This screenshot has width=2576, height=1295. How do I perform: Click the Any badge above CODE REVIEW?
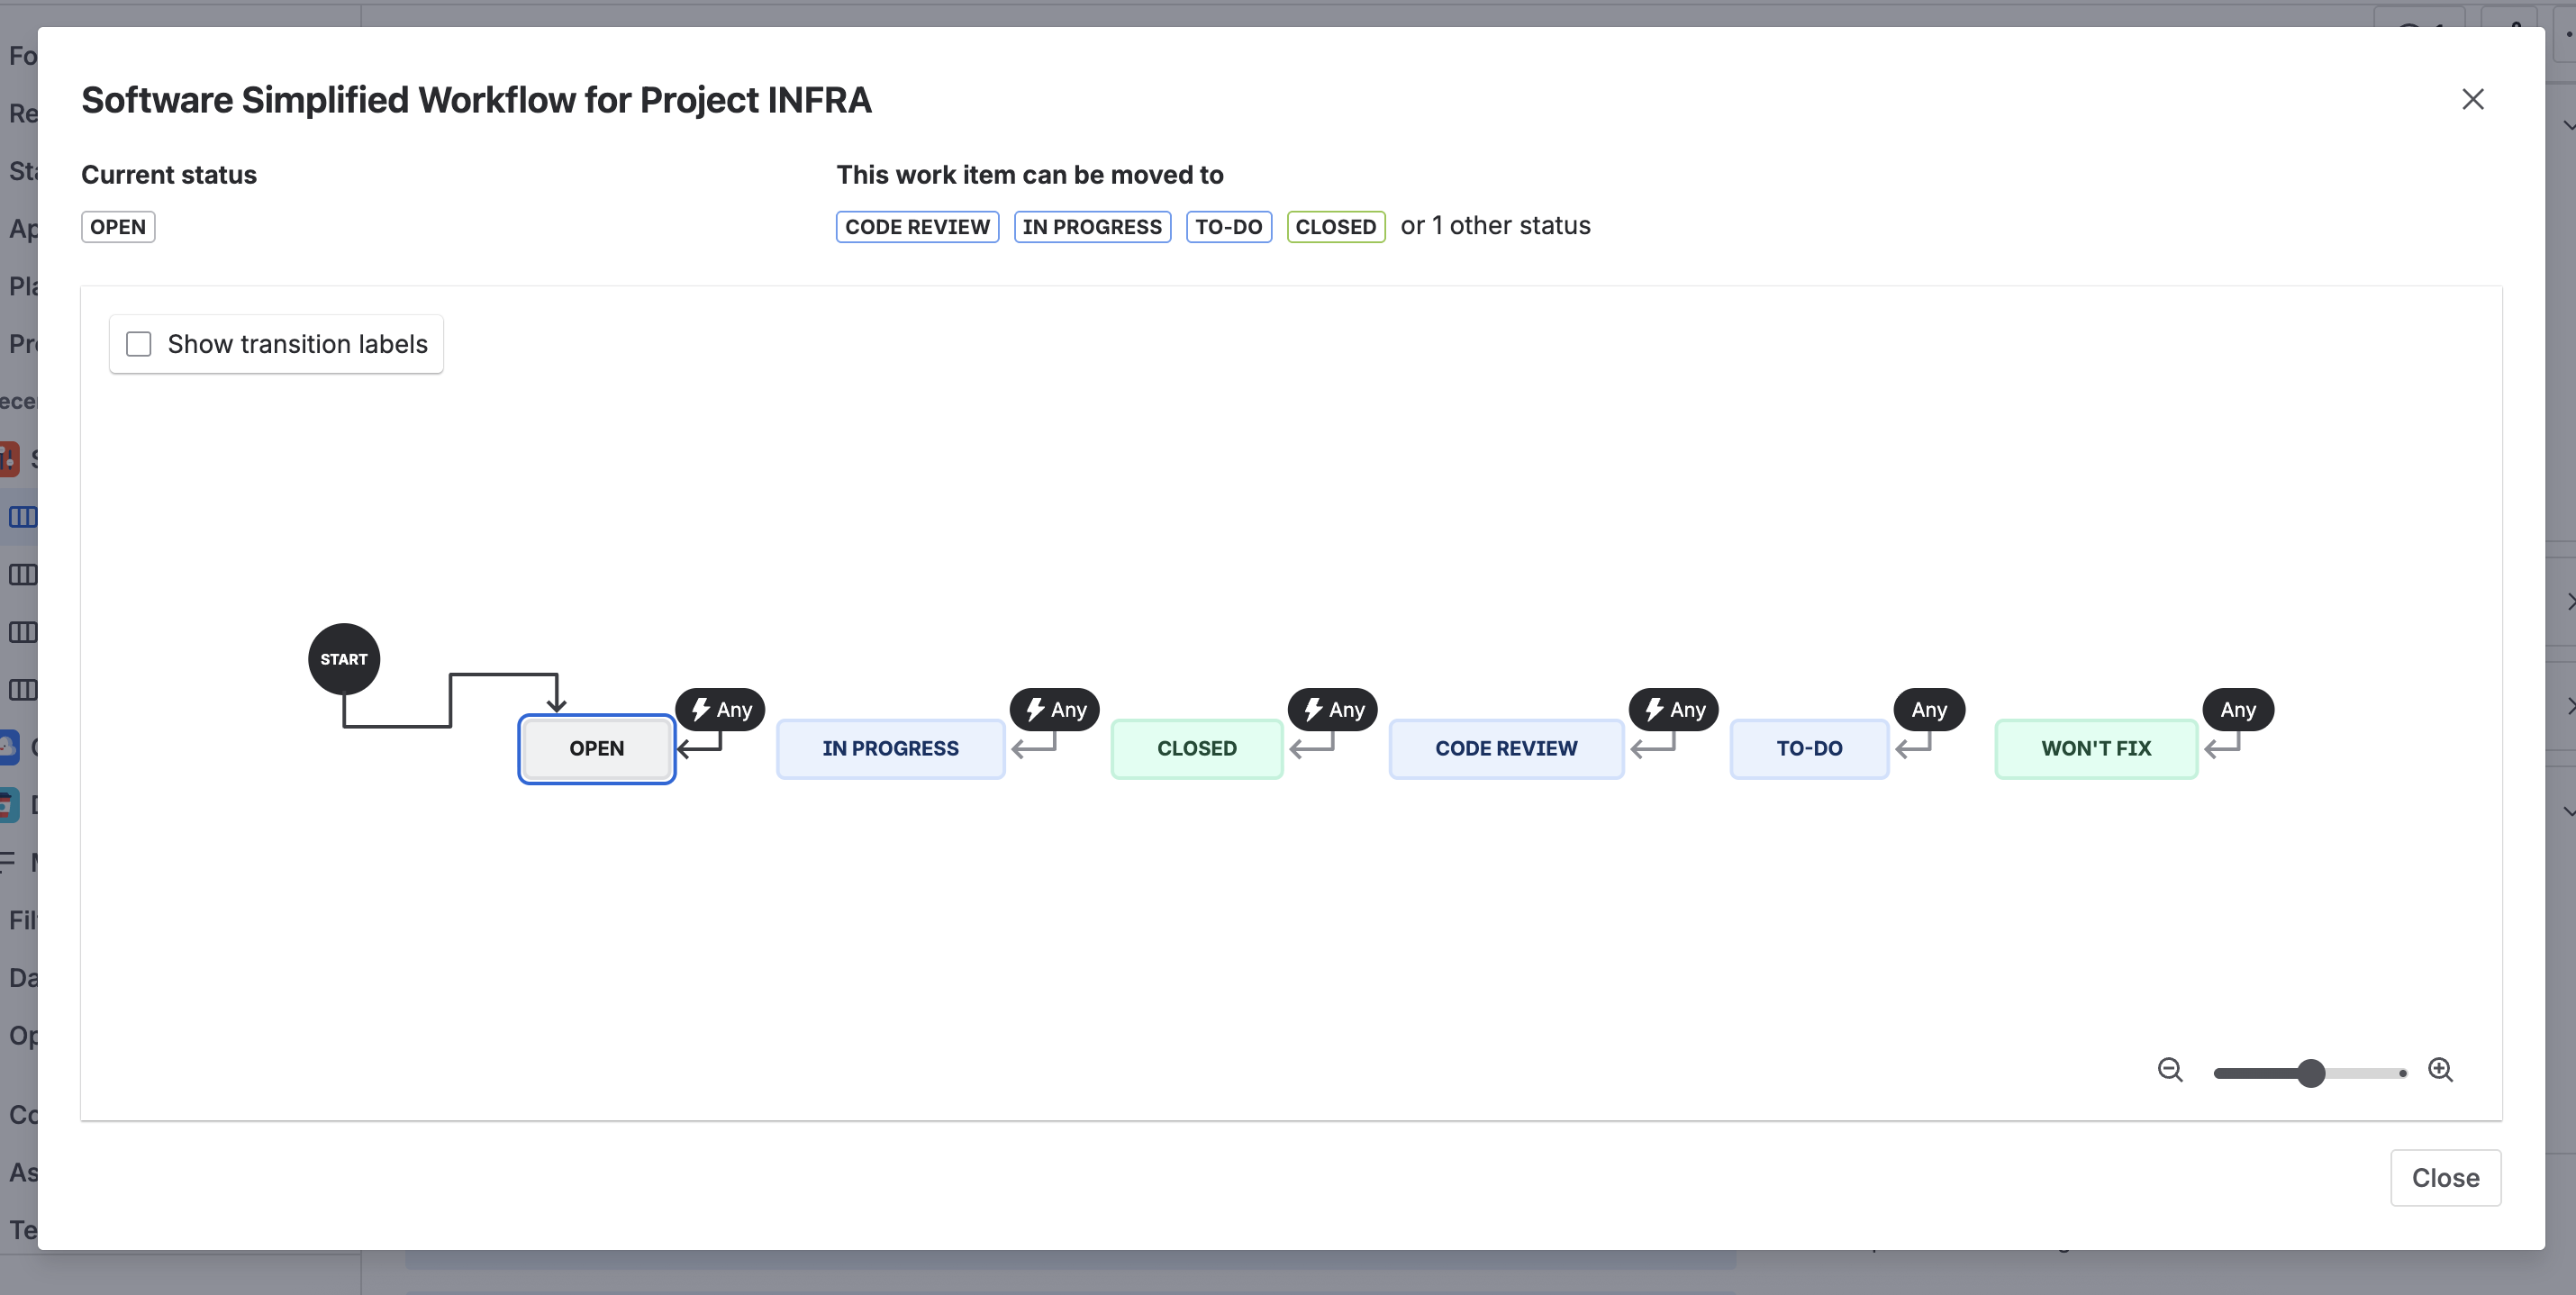(x=1674, y=709)
